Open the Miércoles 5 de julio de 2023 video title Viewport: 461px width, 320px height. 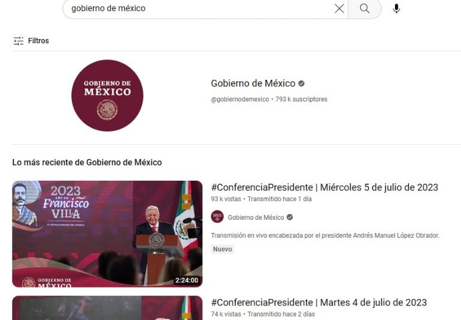325,187
